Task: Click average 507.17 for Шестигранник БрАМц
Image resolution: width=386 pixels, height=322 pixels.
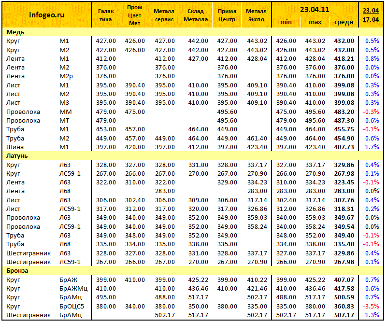Action: pyautogui.click(x=344, y=315)
